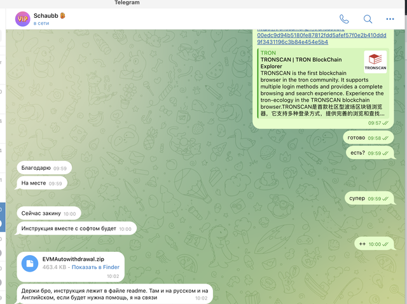Click the premium badge next to Schaubb
This screenshot has height=304, width=407.
pyautogui.click(x=62, y=16)
